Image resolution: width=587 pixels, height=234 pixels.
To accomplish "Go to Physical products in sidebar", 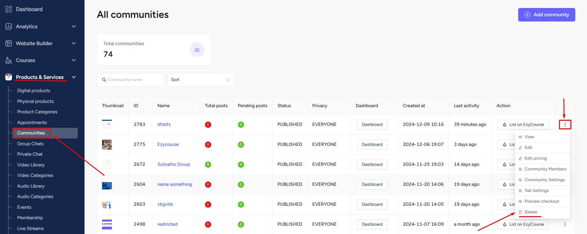I will (x=35, y=101).
